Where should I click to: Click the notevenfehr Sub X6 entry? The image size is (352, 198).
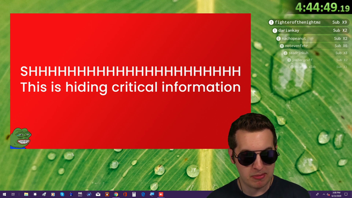[x=314, y=46]
